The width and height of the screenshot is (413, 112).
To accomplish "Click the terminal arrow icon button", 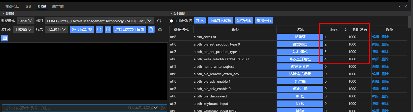I will pyautogui.click(x=108, y=29).
